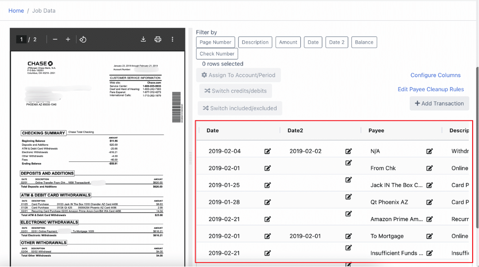Filter by Page Number

pos(215,42)
